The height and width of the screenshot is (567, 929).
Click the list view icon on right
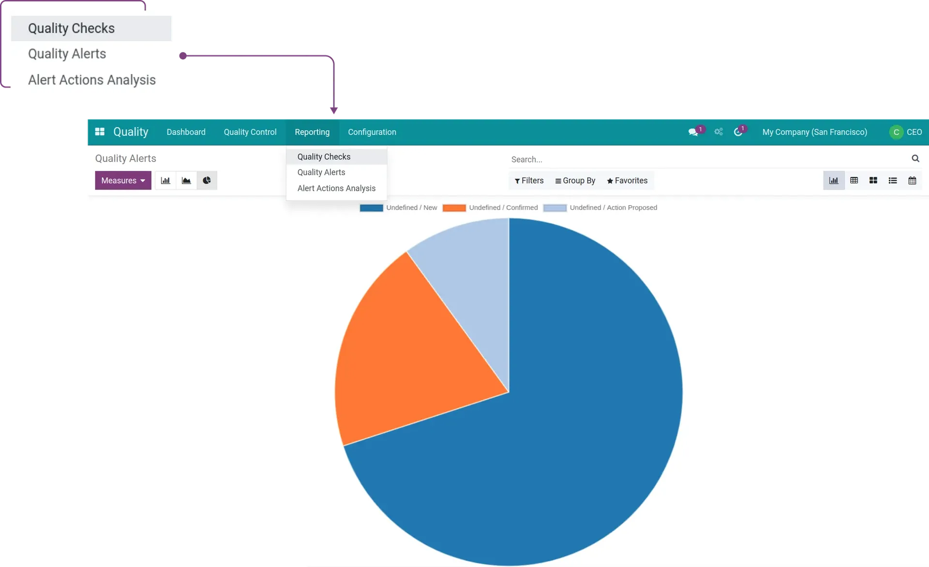pos(893,180)
